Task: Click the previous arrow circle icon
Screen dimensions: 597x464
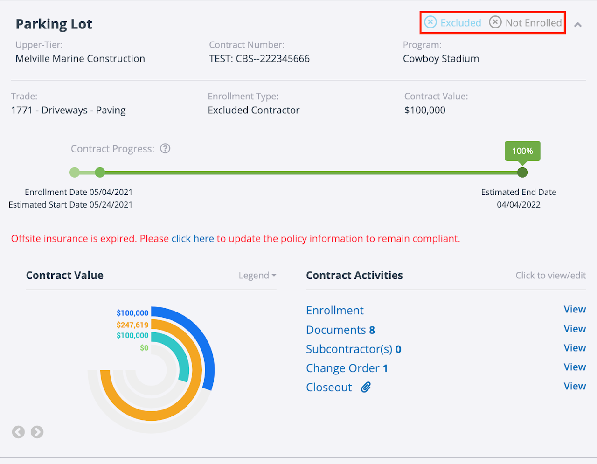Action: [18, 432]
